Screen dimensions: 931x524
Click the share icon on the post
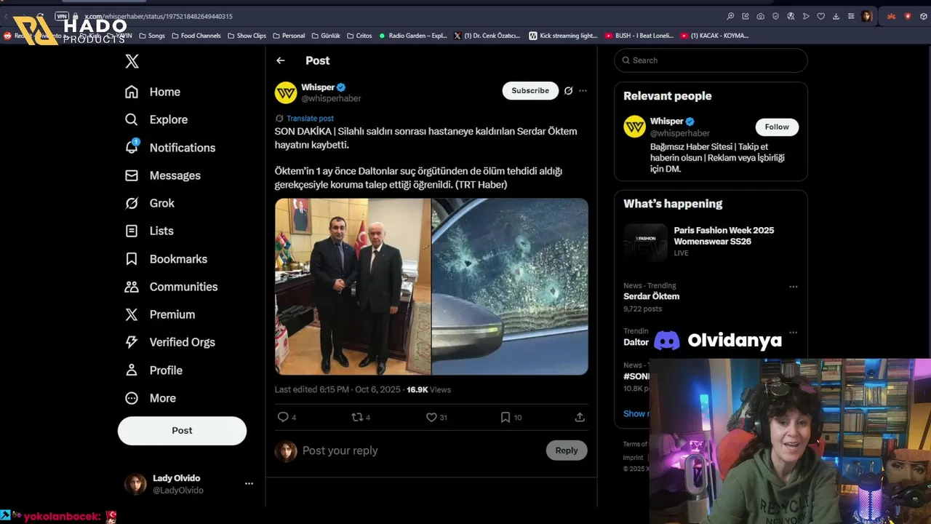pyautogui.click(x=580, y=417)
